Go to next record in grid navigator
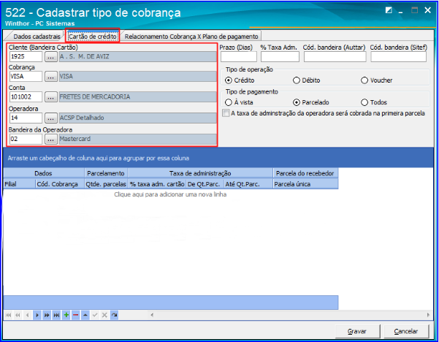The width and height of the screenshot is (439, 342). 38,314
